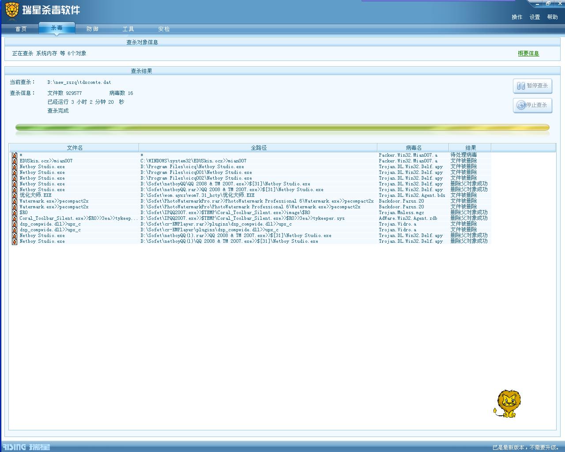Select the netboyQQ.rar>>QQ 2008 path cell
The height and width of the screenshot is (452, 565).
[232, 190]
